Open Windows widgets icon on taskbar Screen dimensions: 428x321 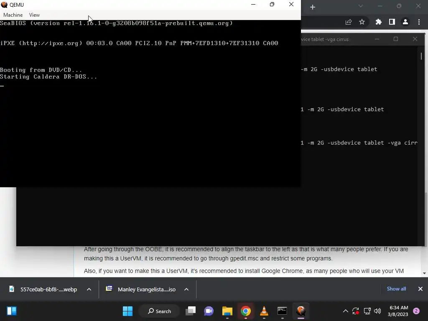pos(12,311)
